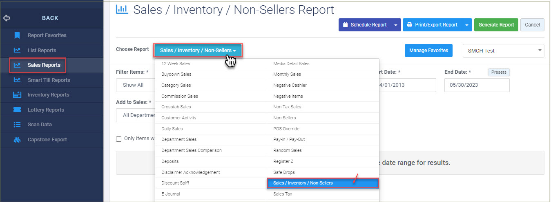
Task: Click the Inventory Reports pallet icon
Action: (17, 95)
